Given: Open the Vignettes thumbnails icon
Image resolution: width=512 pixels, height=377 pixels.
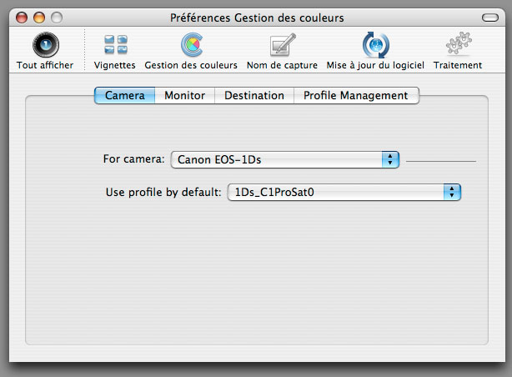Looking at the screenshot, I should pos(116,44).
